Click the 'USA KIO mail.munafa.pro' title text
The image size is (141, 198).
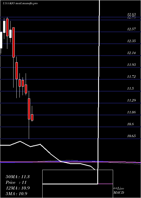pyautogui.click(x=20, y=3)
